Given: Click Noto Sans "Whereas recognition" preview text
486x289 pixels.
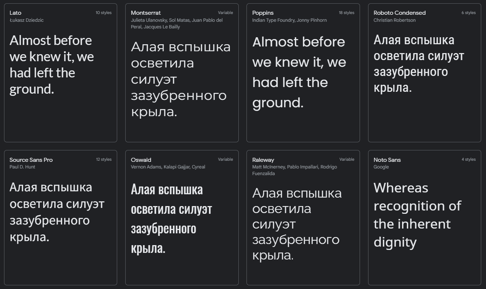Looking at the screenshot, I should 417,215.
